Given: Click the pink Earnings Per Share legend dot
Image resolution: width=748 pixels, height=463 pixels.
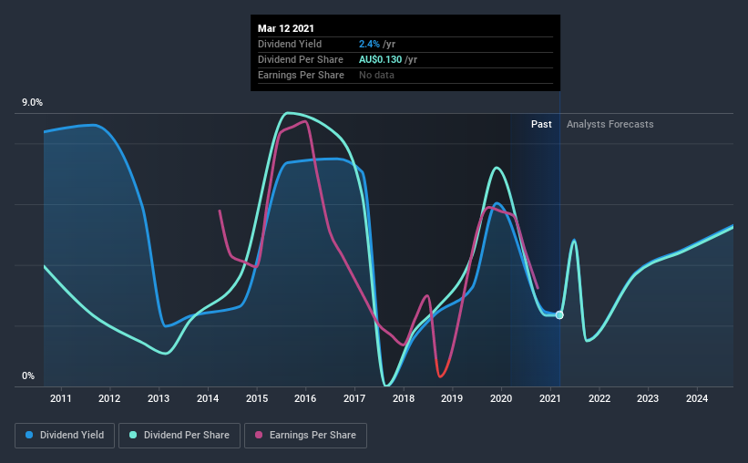Looking at the screenshot, I should pos(259,435).
